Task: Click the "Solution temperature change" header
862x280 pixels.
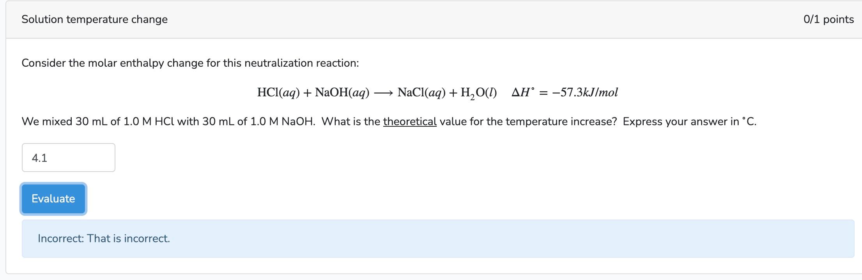Action: tap(94, 19)
